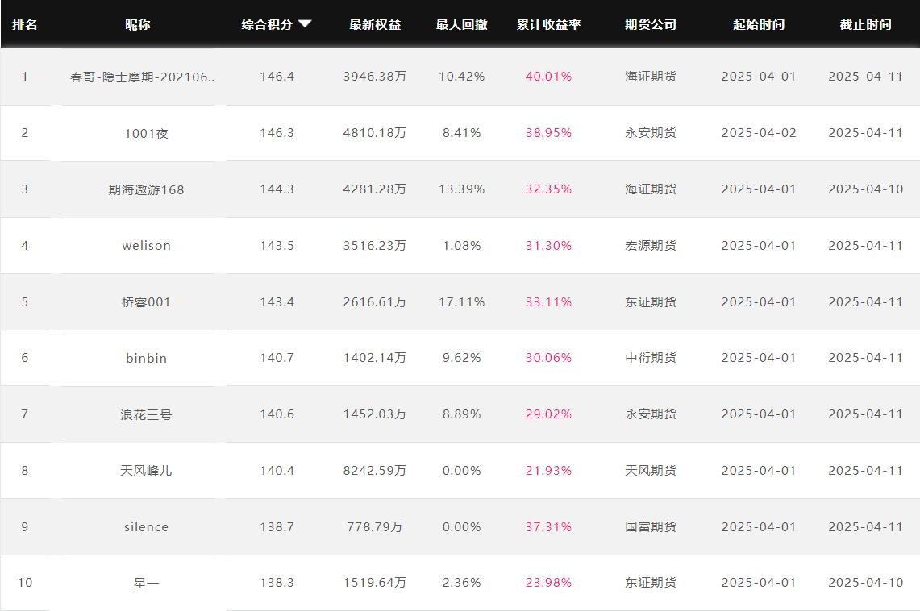Click the 累计收益率 column header
The image size is (920, 611).
(x=548, y=25)
